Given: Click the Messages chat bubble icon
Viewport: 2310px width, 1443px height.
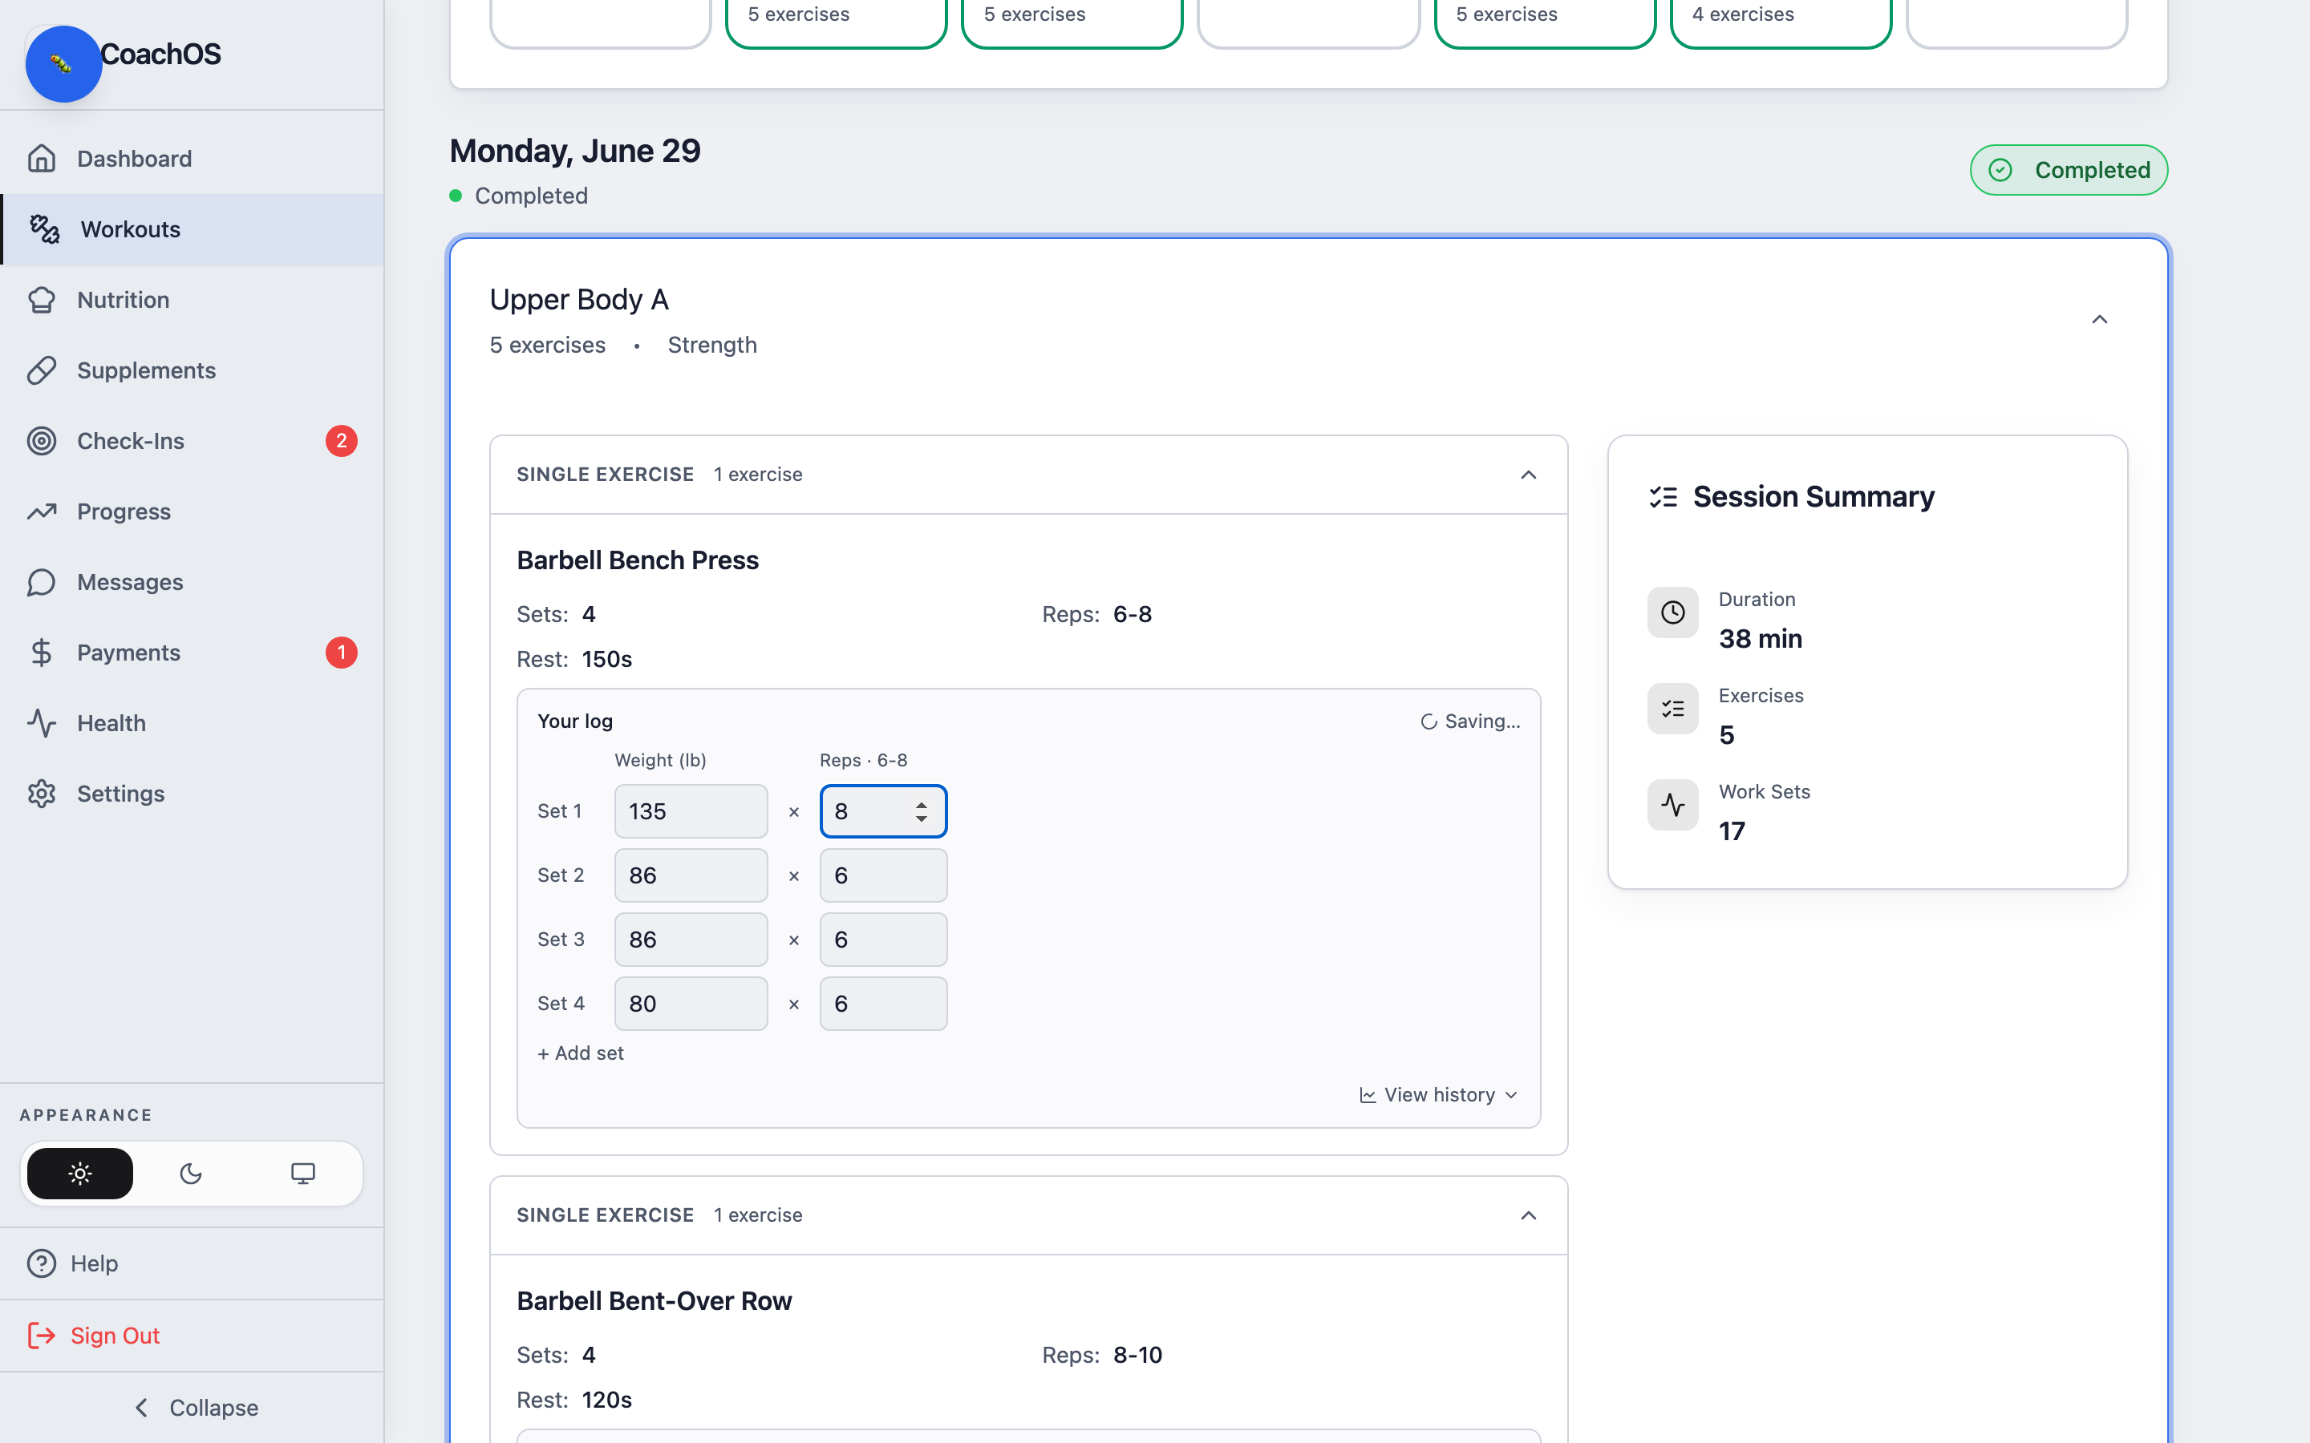Looking at the screenshot, I should (x=42, y=582).
